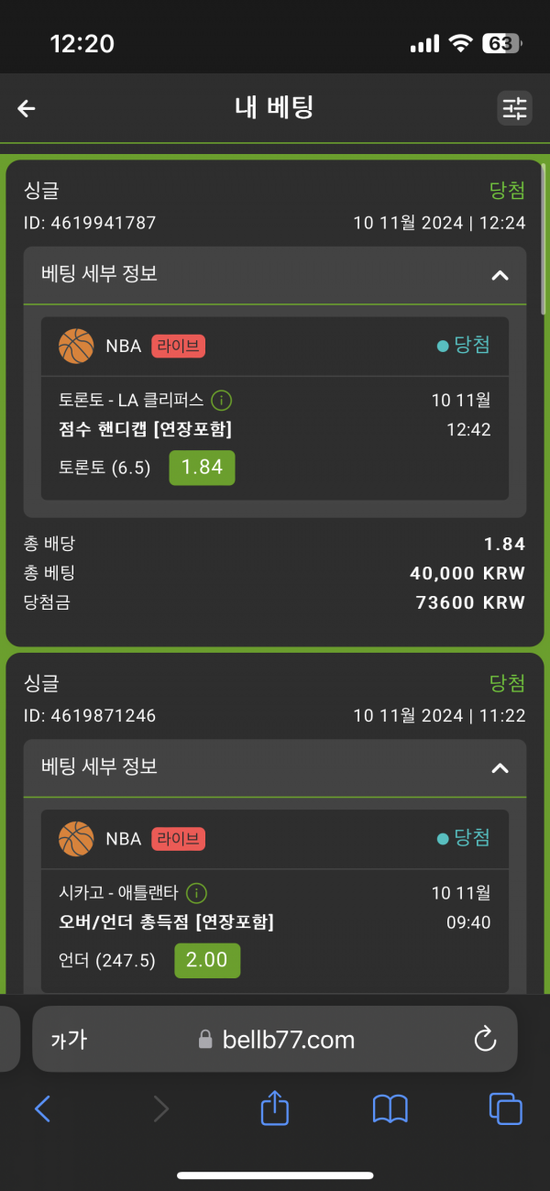This screenshot has width=550, height=1191.
Task: Tap the 2.00 odds button
Action: 207,961
